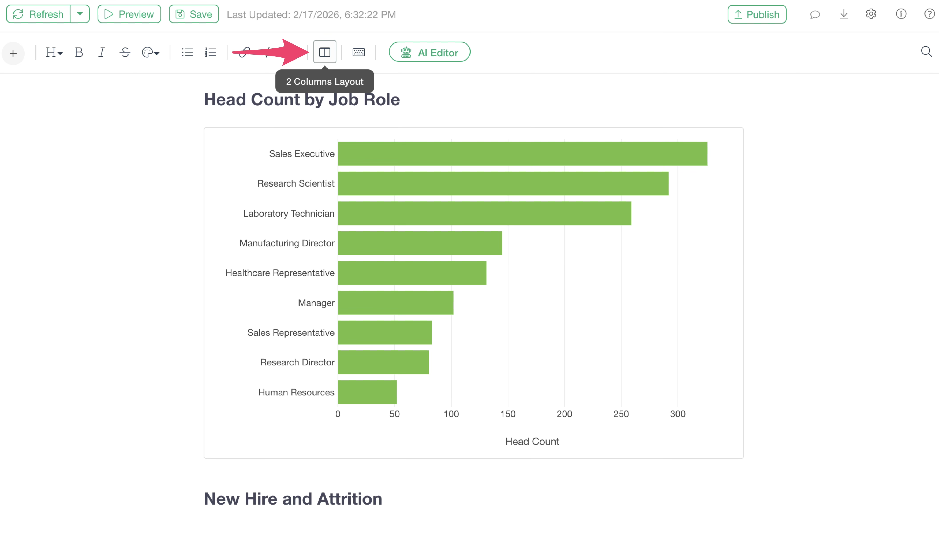Insert a bulleted list
This screenshot has height=559, width=939.
pyautogui.click(x=187, y=52)
